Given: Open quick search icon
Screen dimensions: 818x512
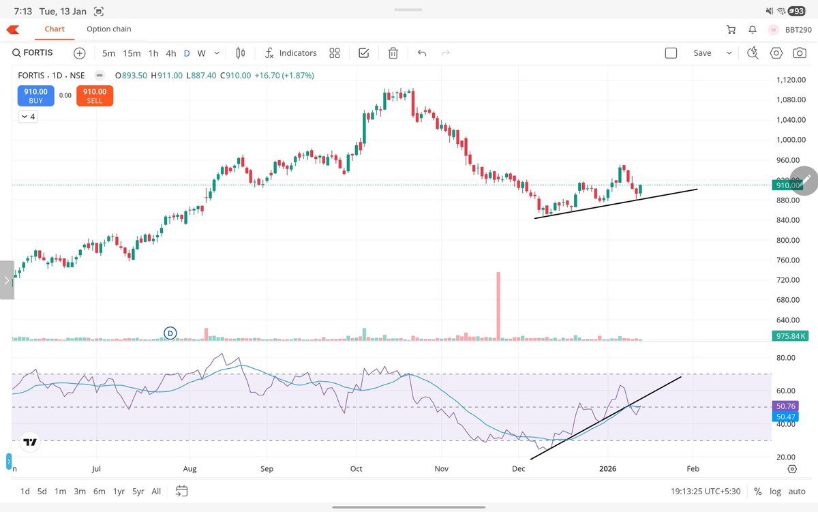Looking at the screenshot, I should (753, 53).
